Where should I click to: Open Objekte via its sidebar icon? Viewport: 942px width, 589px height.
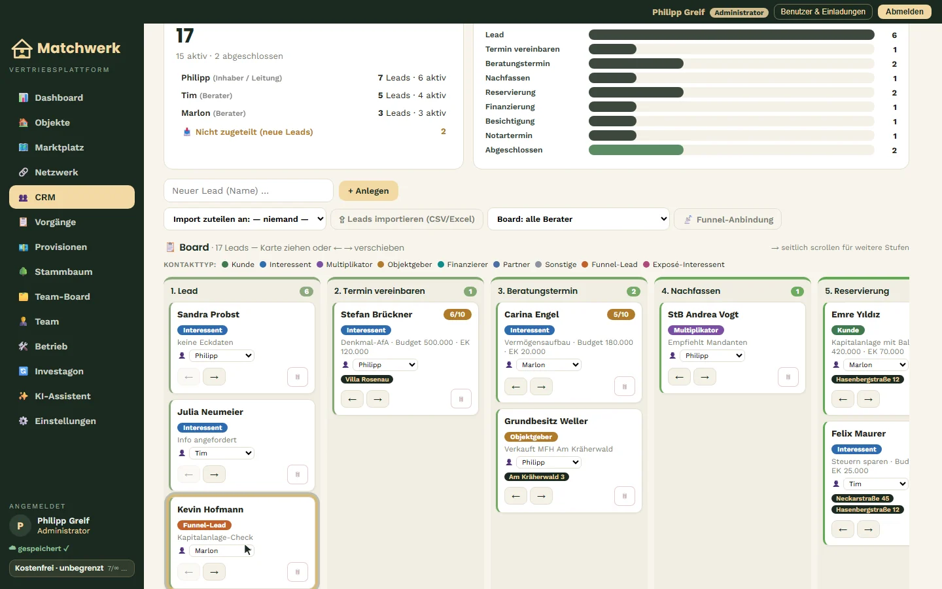[24, 122]
